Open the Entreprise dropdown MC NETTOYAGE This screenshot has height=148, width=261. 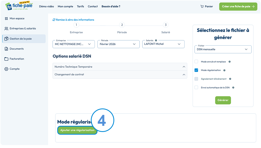[x=74, y=44]
